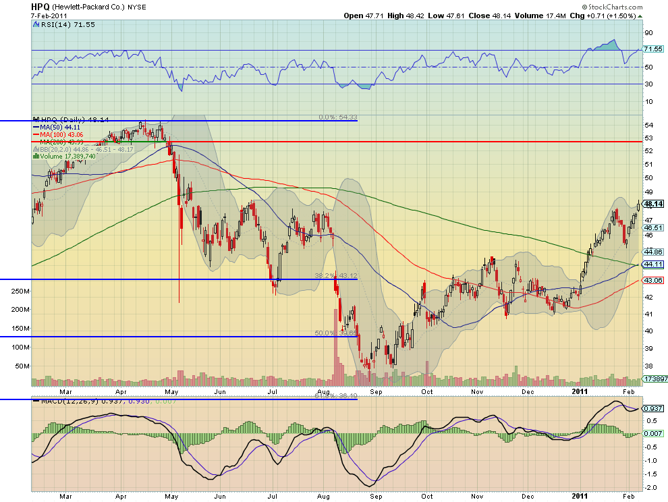This screenshot has height=502, width=668.
Task: Click the 44.11 MA(50) price tag
Action: click(x=653, y=264)
